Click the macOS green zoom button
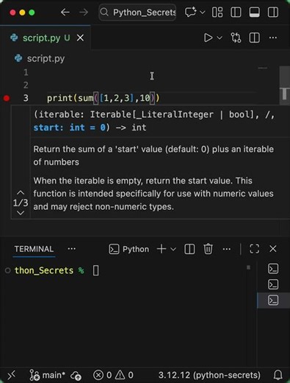The image size is (290, 383). [32, 13]
